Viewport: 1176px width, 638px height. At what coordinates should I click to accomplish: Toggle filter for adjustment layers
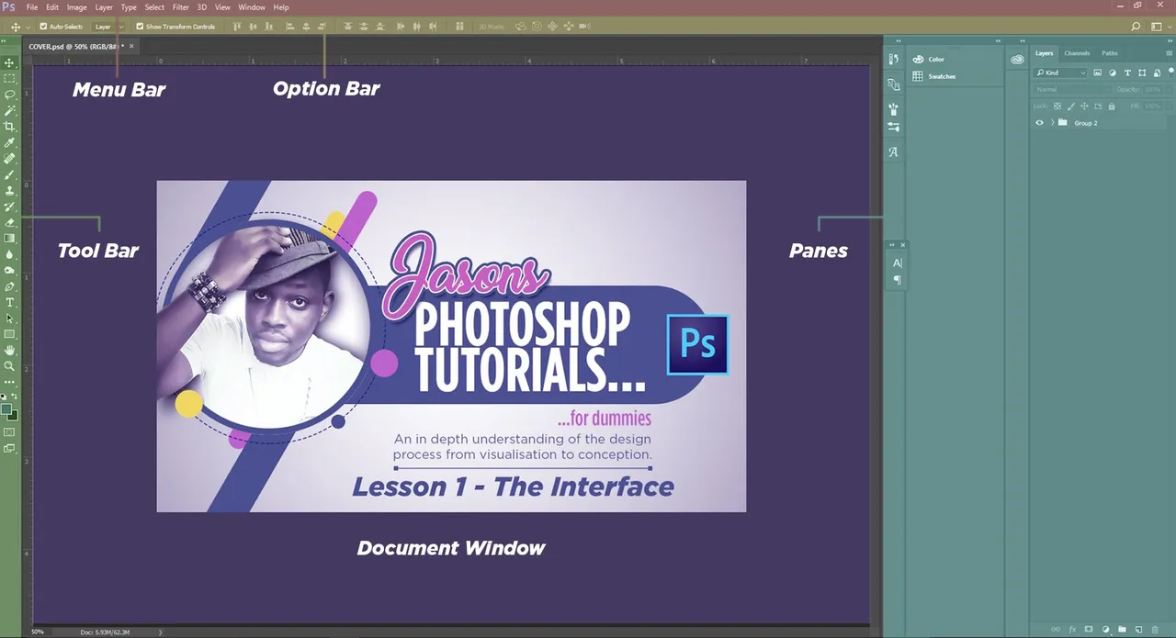coord(1112,73)
